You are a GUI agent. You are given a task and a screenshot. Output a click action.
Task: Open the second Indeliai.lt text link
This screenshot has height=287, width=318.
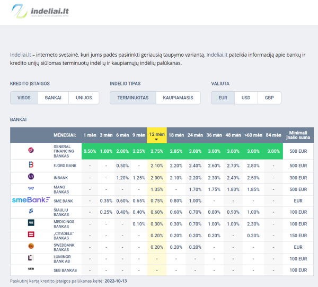(217, 55)
